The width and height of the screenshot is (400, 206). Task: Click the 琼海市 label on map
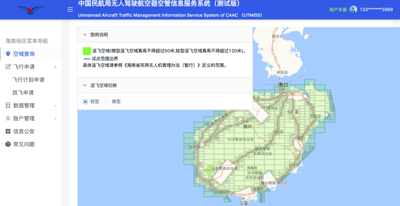tap(299, 138)
